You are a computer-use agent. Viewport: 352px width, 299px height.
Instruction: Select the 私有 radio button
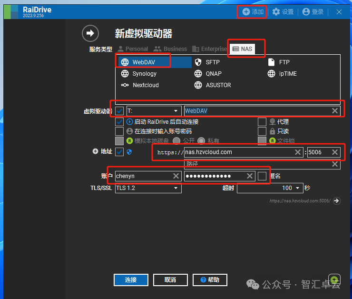(x=201, y=141)
